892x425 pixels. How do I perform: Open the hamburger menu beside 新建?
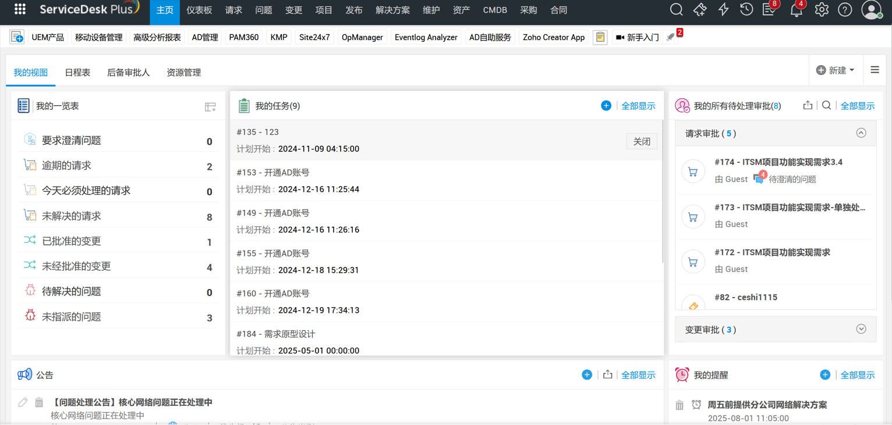875,70
